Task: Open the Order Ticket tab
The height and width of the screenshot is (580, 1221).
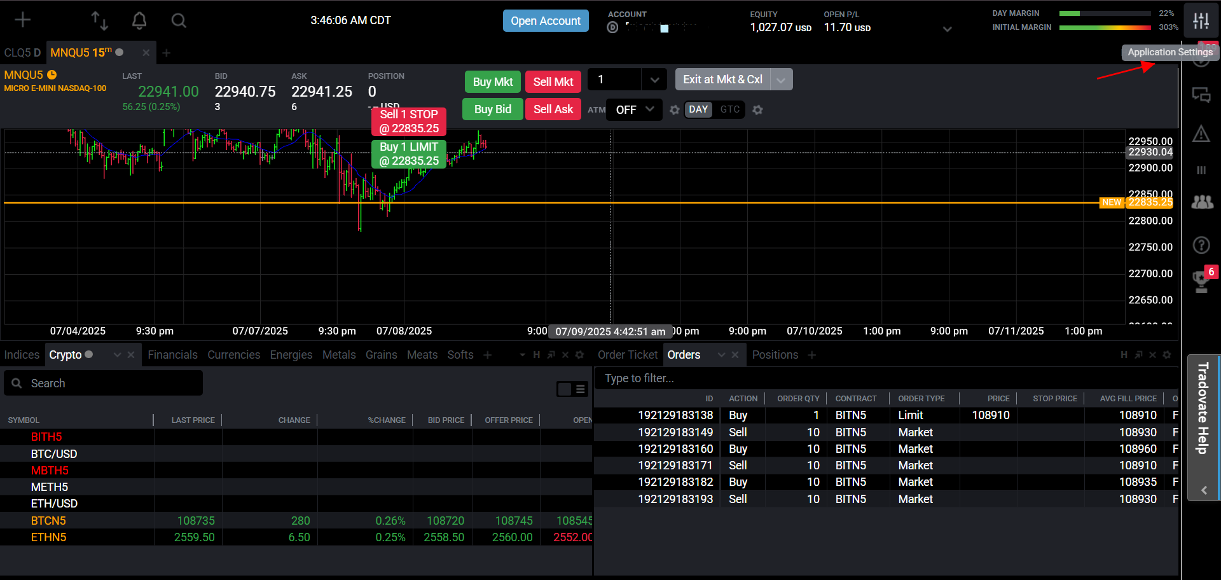Action: [628, 355]
